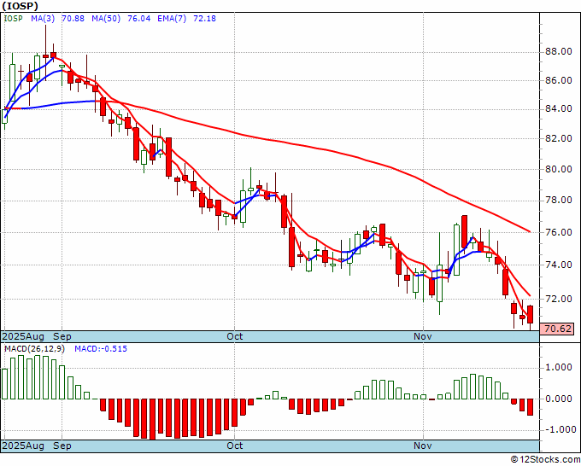Click the (IOSP) chart title
This screenshot has height=466, width=581.
tap(20, 6)
